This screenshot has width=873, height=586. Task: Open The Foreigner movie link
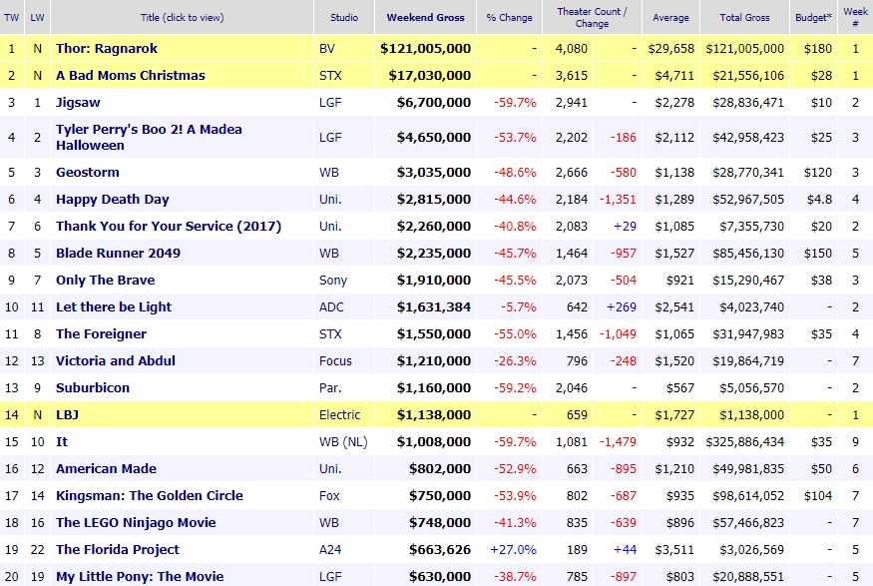[101, 333]
